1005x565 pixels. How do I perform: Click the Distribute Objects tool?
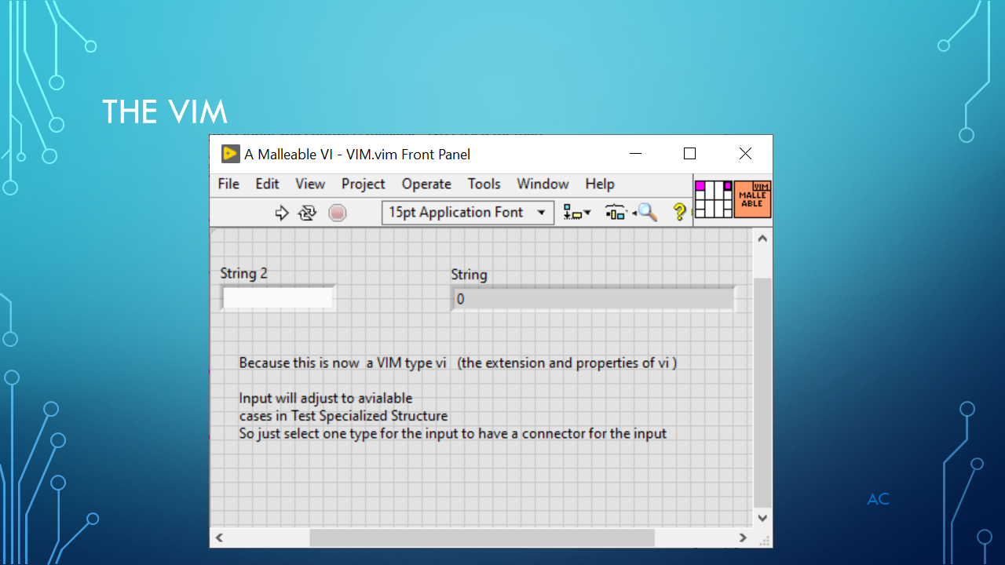(x=613, y=212)
